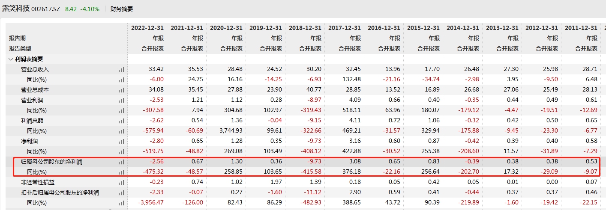
Task: Open chart icon for 净利润 同比(%) row
Action: tap(121, 151)
